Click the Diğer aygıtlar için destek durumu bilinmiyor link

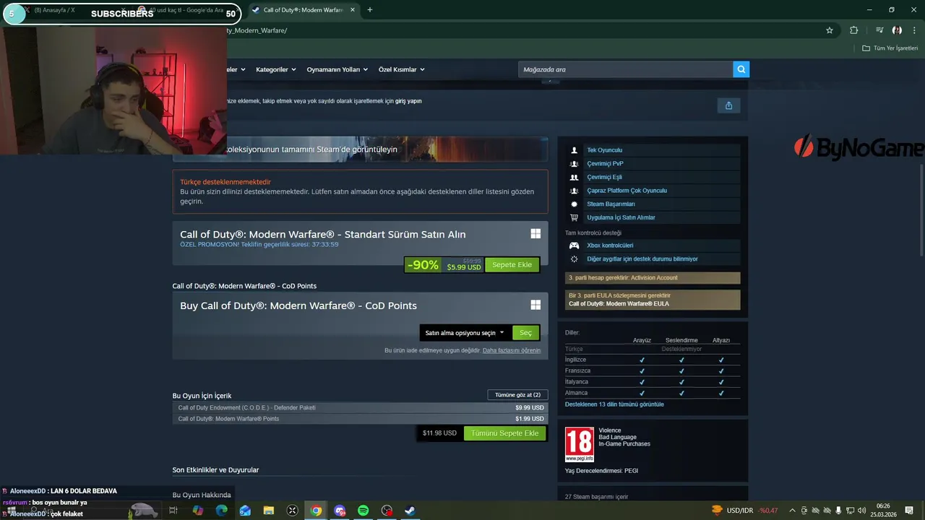pos(642,259)
